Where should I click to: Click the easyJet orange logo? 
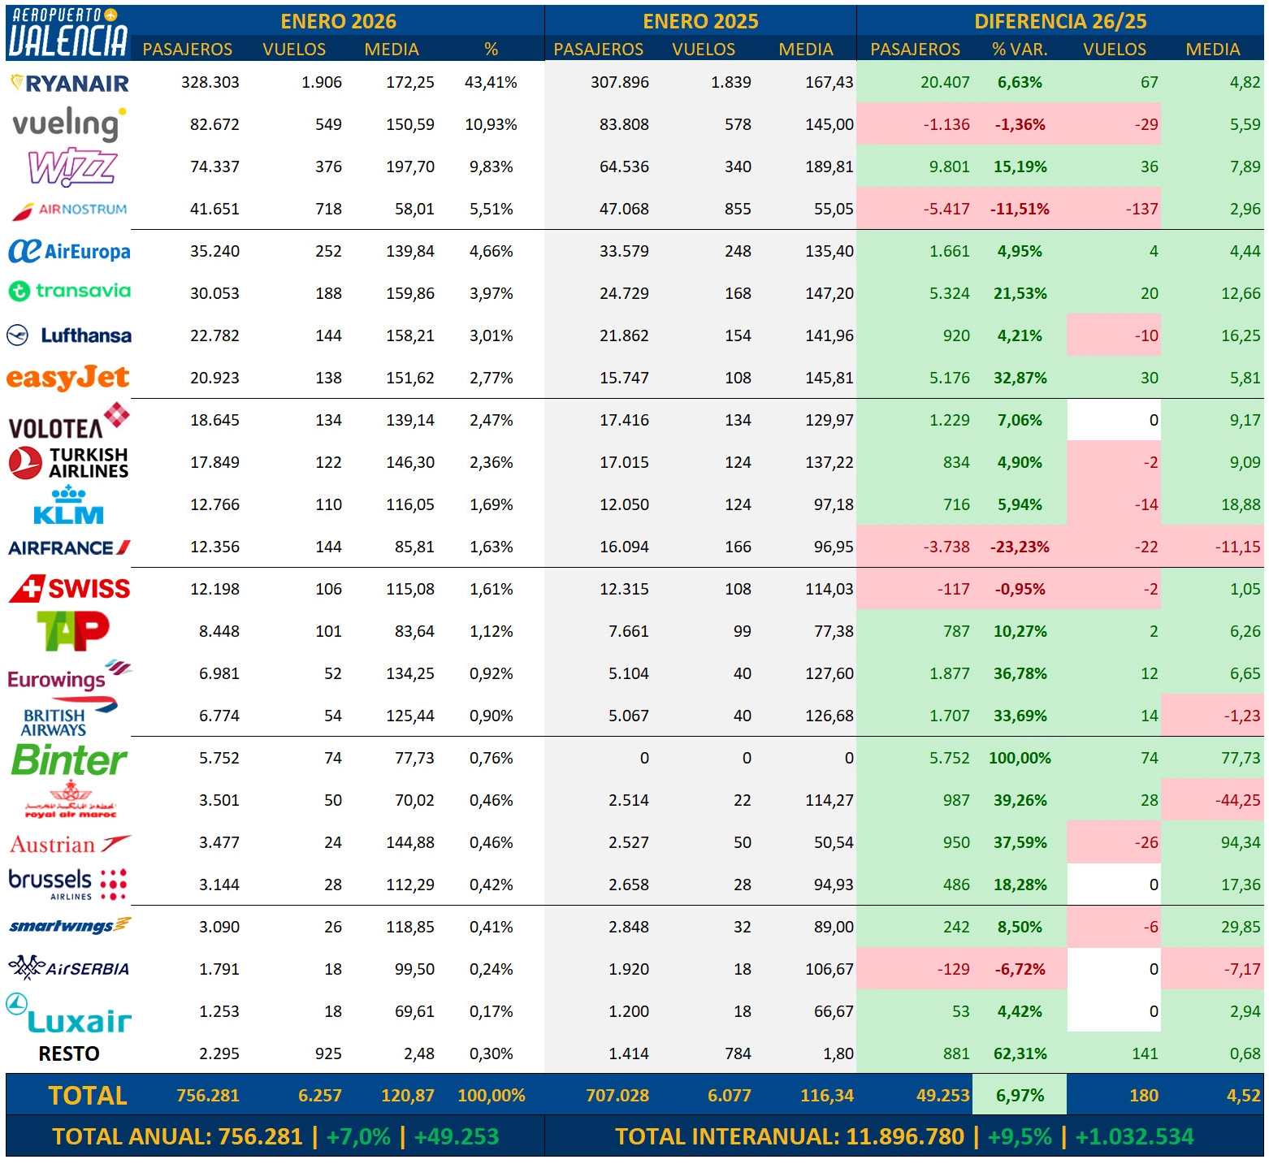[x=68, y=378]
